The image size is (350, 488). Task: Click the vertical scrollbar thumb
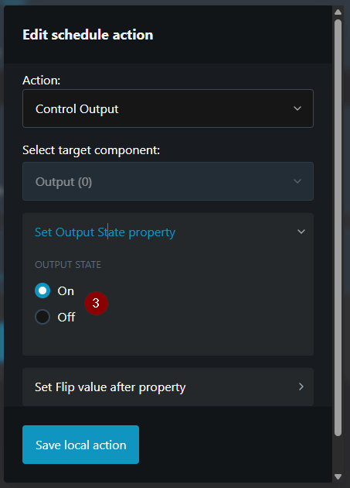click(338, 228)
